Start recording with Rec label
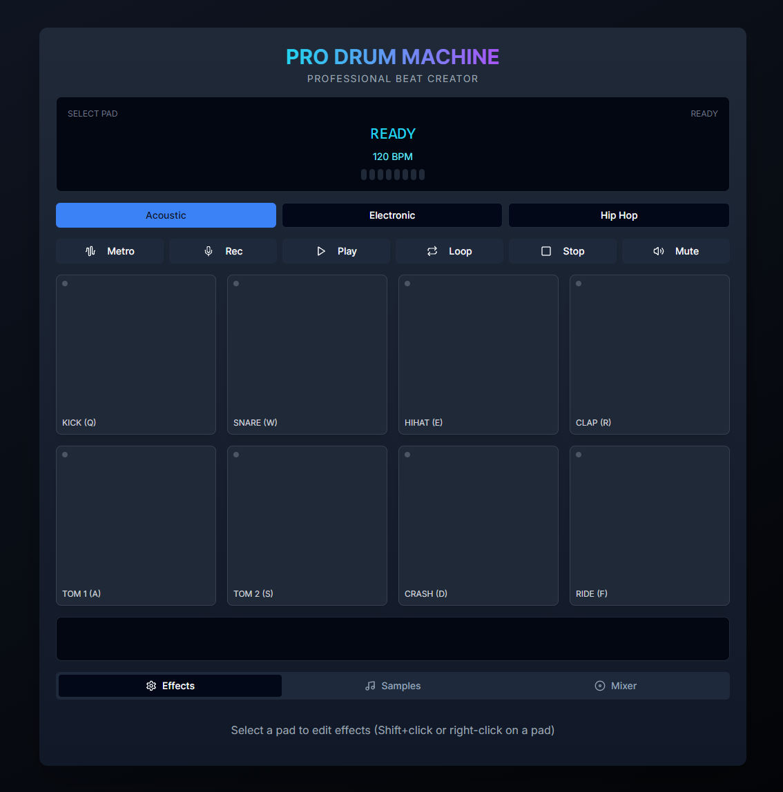The height and width of the screenshot is (792, 783). coord(234,251)
